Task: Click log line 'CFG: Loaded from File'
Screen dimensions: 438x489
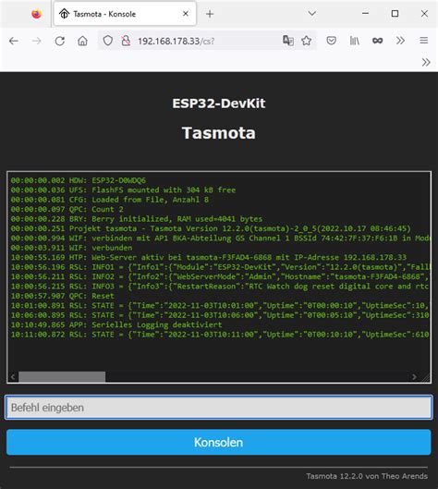Action: [x=110, y=200]
